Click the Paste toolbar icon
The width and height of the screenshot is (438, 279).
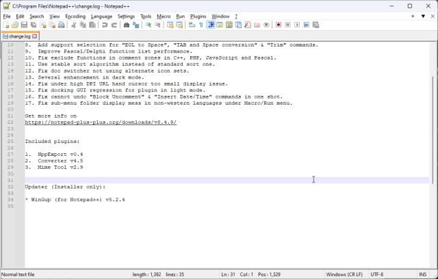(x=92, y=25)
